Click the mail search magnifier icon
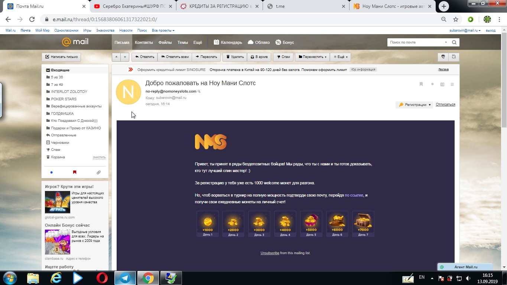The height and width of the screenshot is (285, 507). coord(454,42)
